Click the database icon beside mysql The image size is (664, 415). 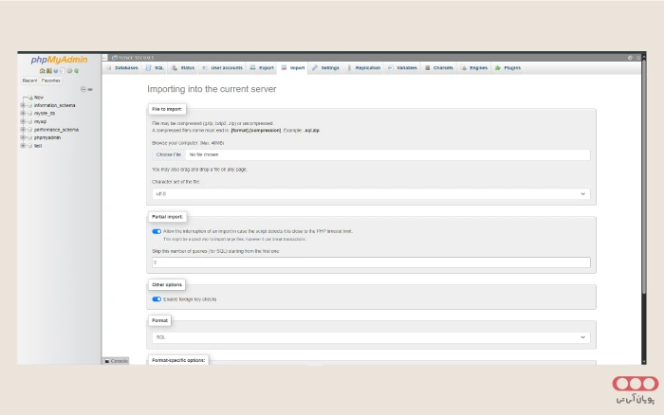29,121
